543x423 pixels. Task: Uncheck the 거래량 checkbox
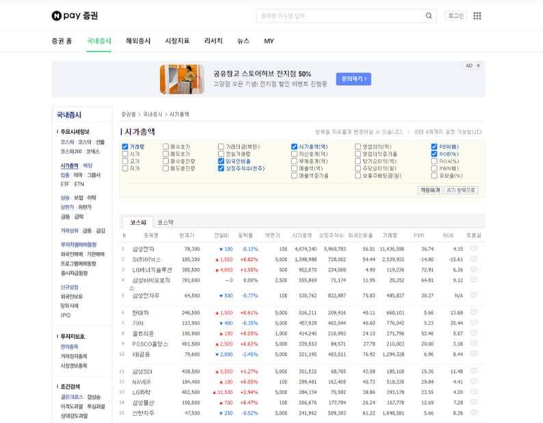(x=125, y=146)
